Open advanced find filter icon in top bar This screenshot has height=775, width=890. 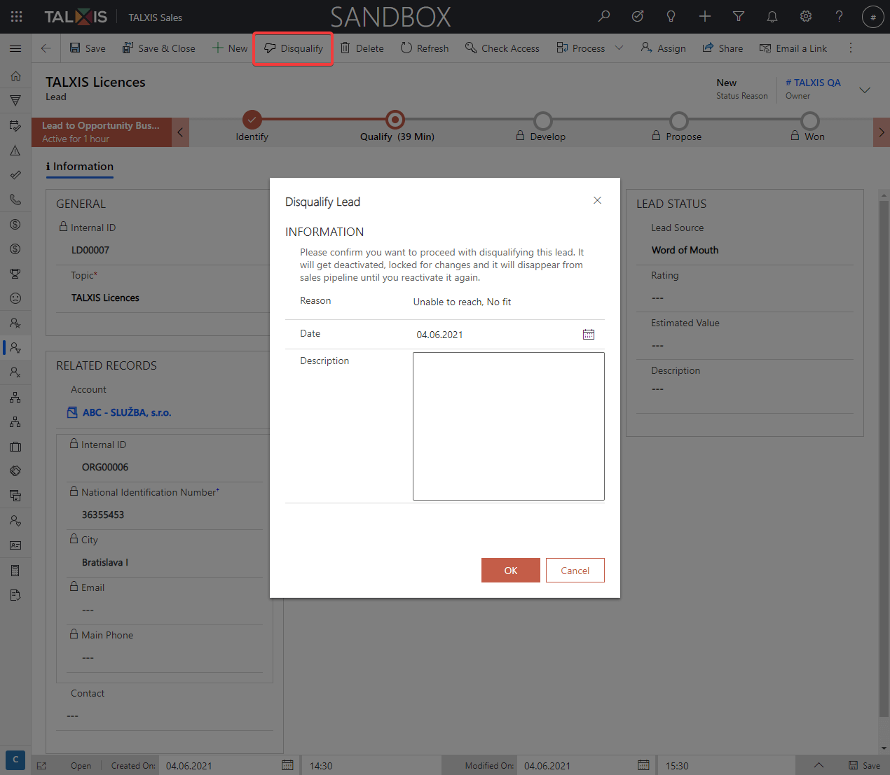[738, 16]
